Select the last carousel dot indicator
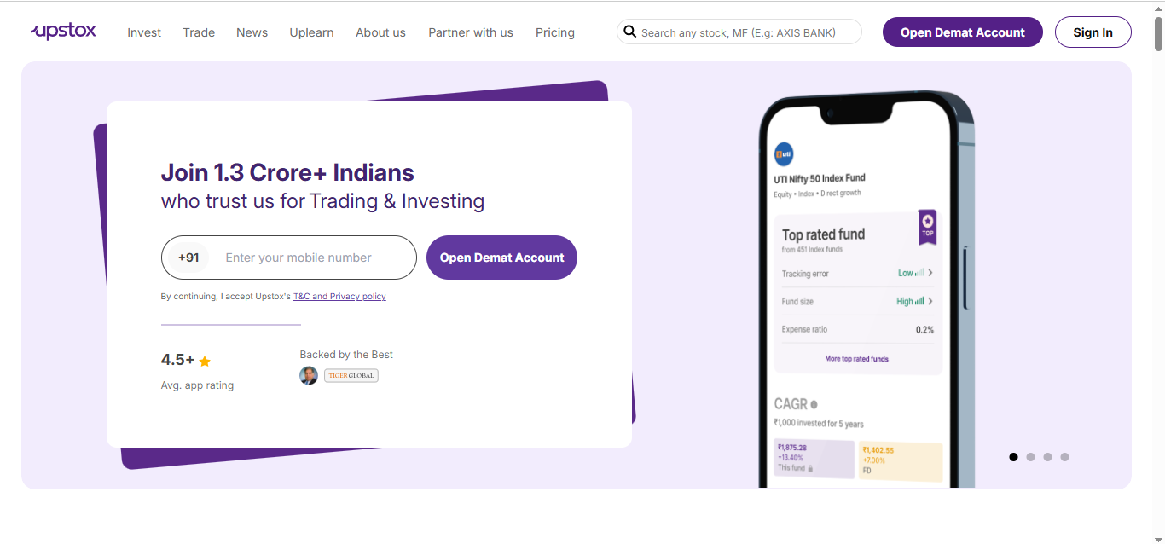 tap(1064, 457)
